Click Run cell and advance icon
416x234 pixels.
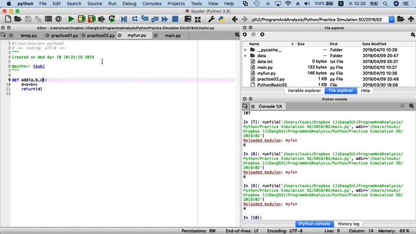(92, 19)
